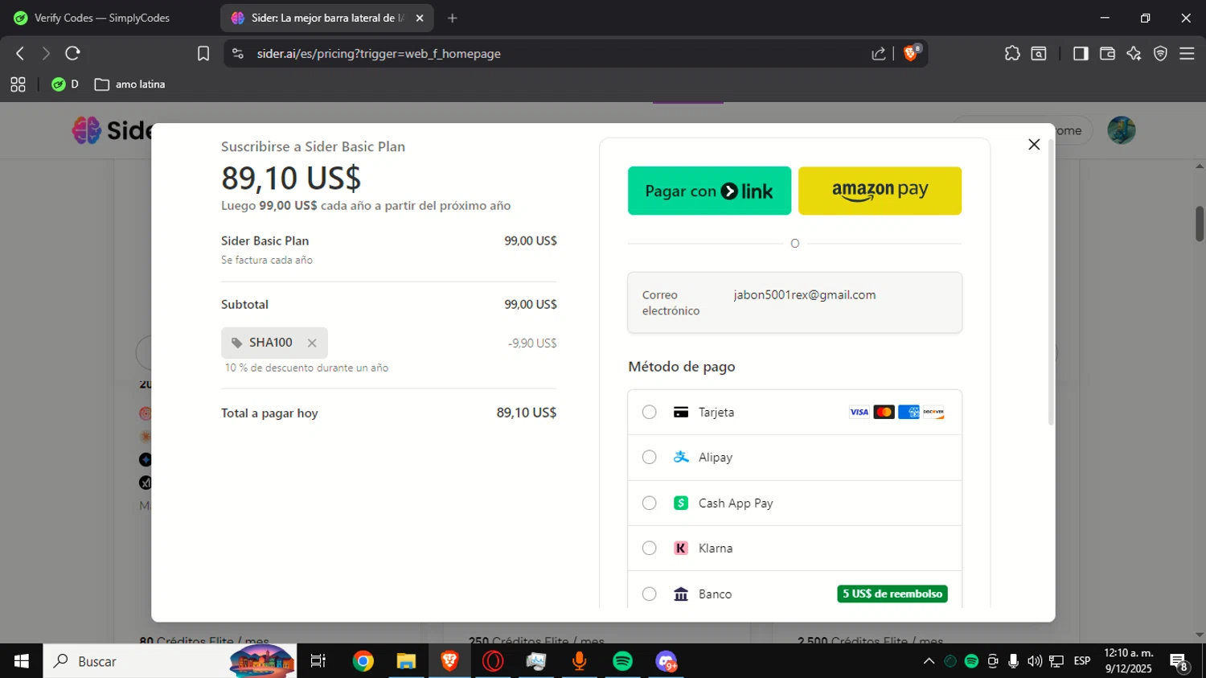Screen dimensions: 1206x678
Task: Click the Sider logo on the page
Action: pyautogui.click(x=111, y=129)
